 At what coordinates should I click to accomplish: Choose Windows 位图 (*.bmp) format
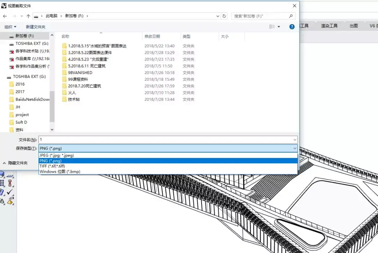(168, 171)
